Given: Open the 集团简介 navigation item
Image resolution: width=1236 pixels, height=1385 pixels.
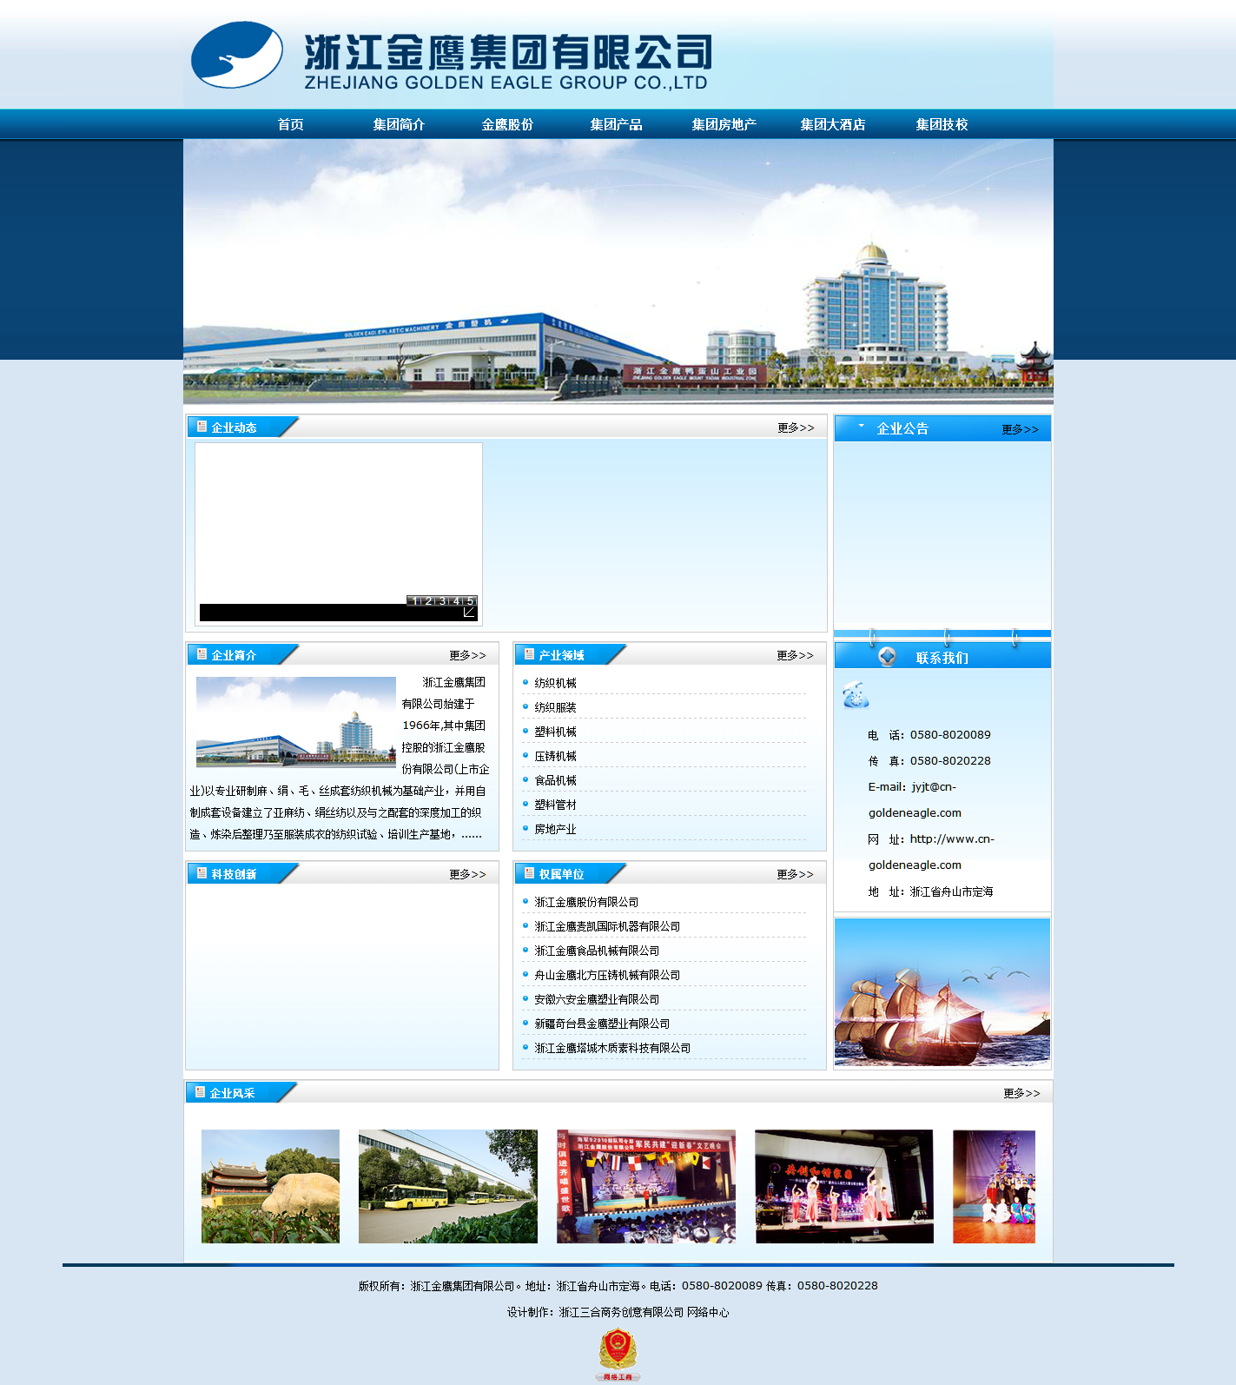Looking at the screenshot, I should pos(399,124).
